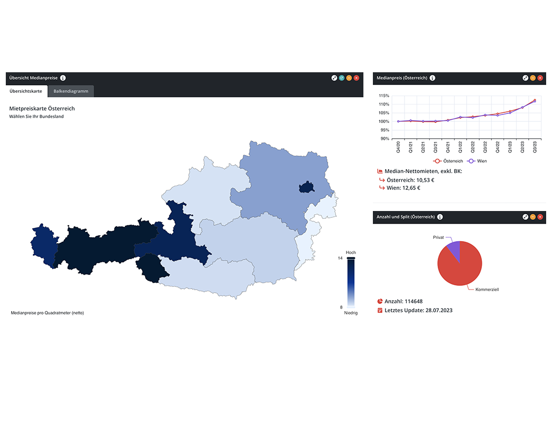This screenshot has height=422, width=553.
Task: Close the Medianpreis (Österreich) panel
Action: click(540, 78)
